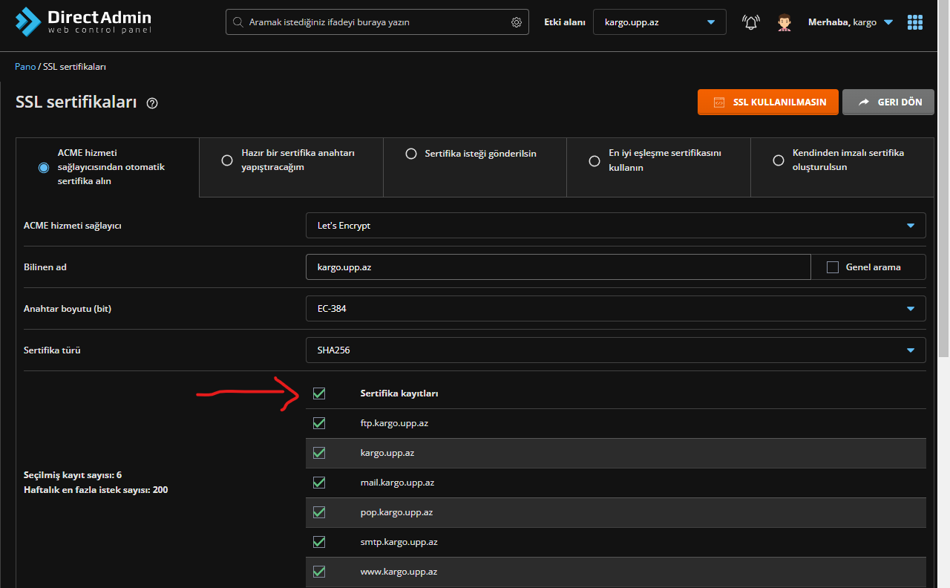Click the Bilinen ad input field
This screenshot has width=950, height=588.
click(557, 267)
